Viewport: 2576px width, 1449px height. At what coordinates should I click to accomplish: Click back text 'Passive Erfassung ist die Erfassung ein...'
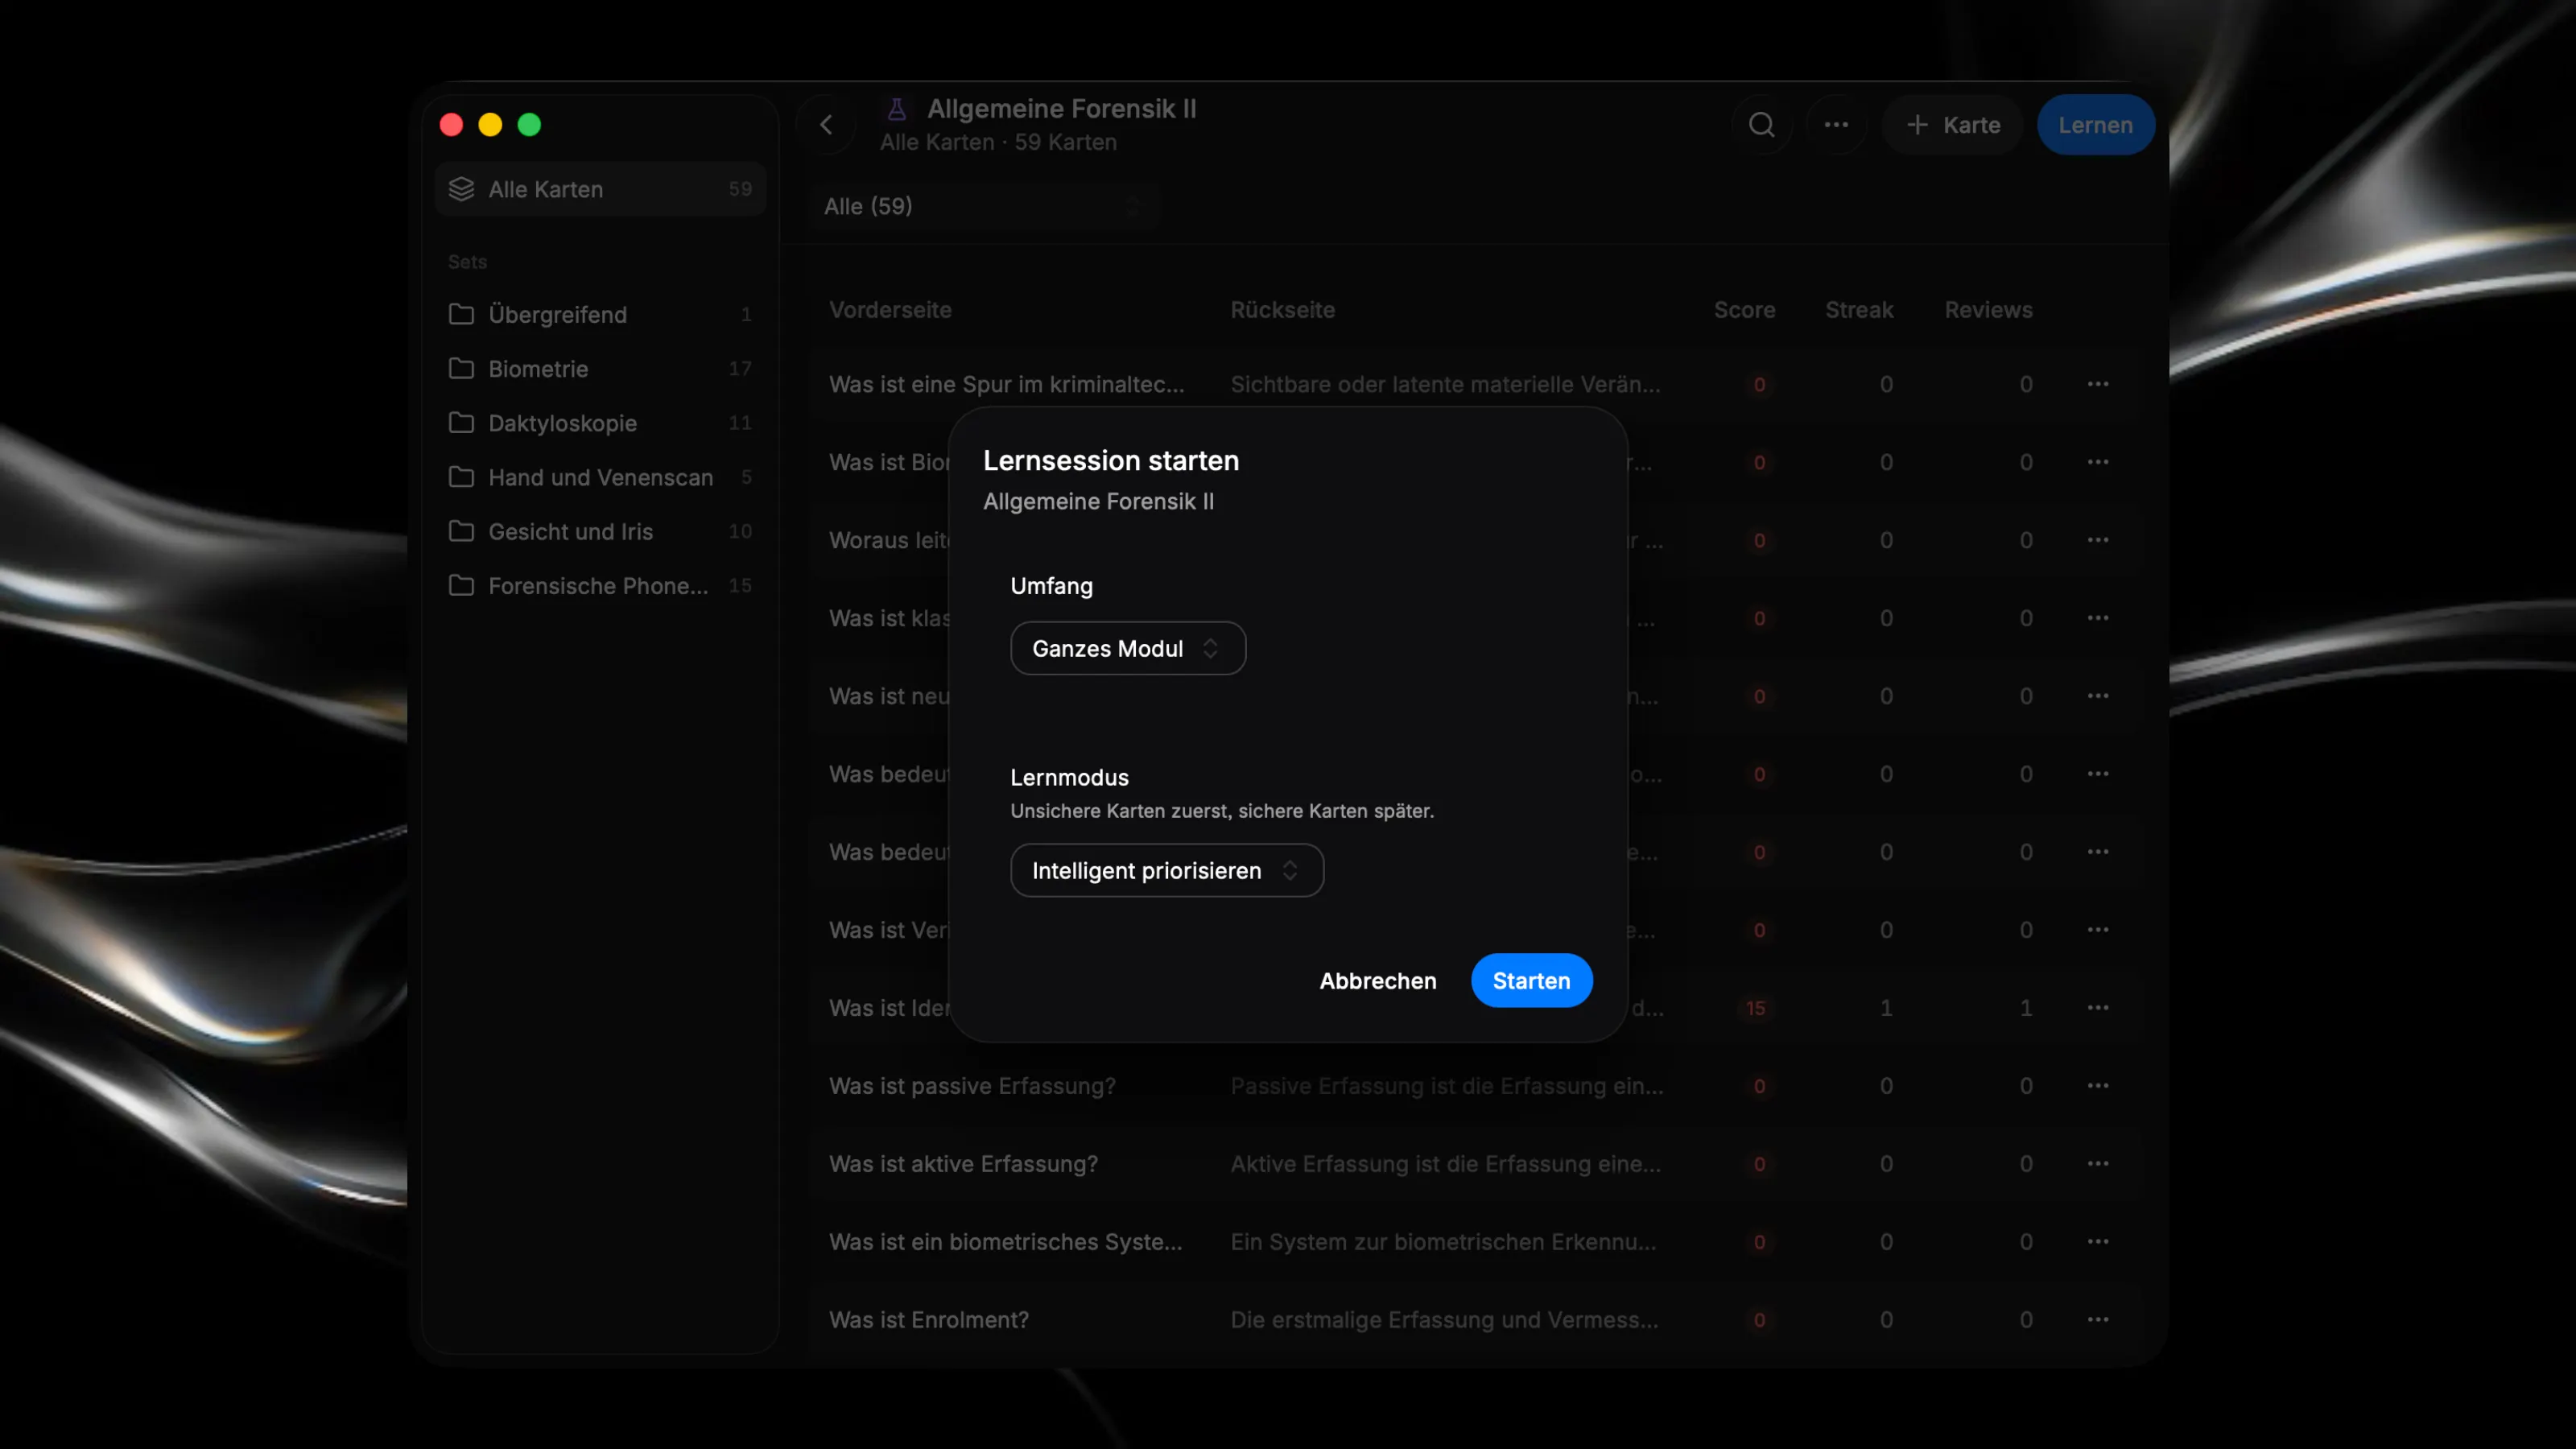(1447, 1086)
